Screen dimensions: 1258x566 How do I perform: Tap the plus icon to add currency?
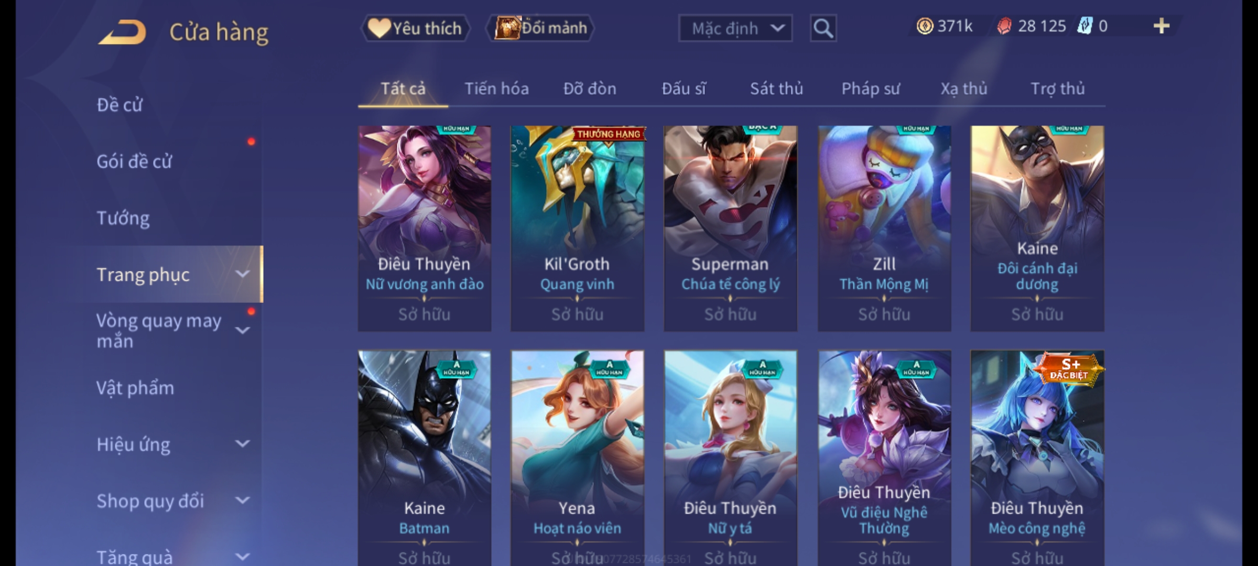click(x=1162, y=26)
